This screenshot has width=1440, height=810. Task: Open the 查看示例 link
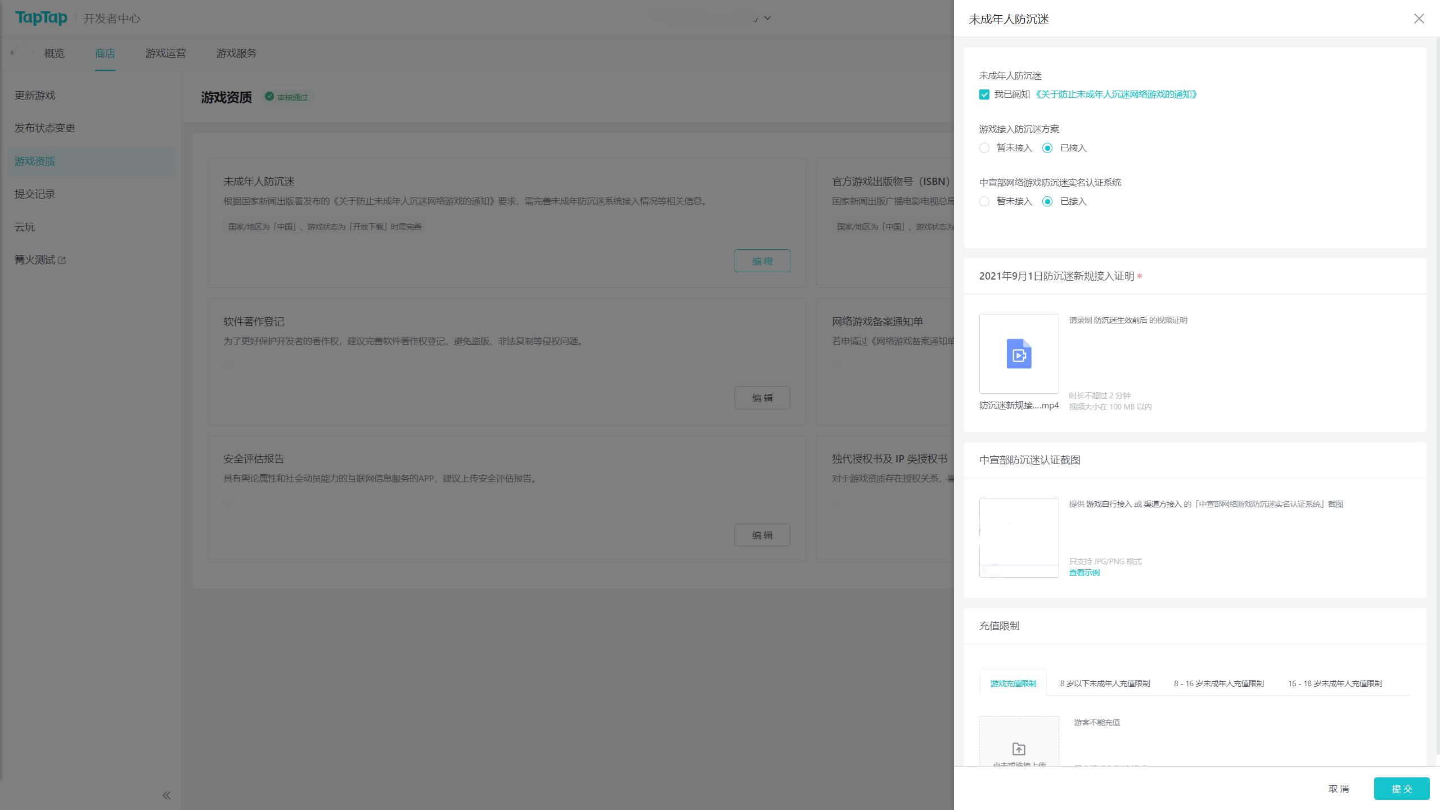(1084, 573)
